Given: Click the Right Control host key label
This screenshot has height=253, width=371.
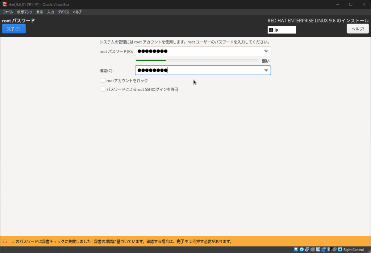Looking at the screenshot, I should pos(354,250).
